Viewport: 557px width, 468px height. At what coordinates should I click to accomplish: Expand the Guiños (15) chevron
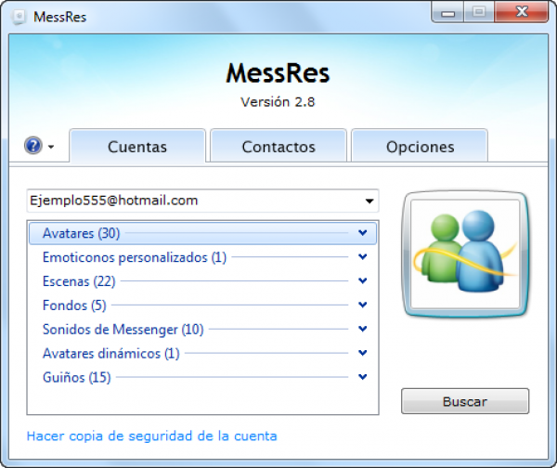tap(363, 377)
